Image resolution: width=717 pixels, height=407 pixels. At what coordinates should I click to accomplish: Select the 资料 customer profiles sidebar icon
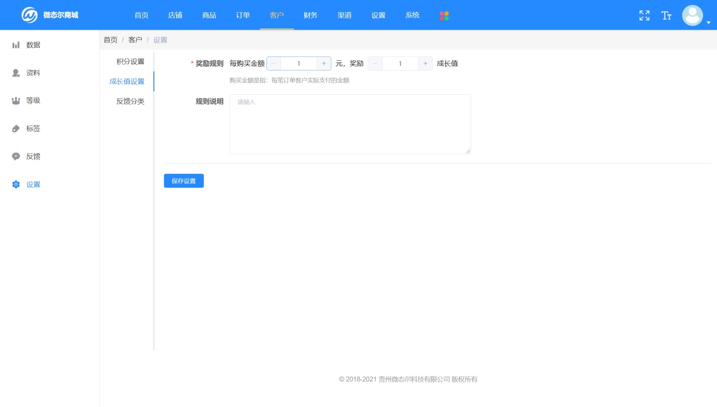16,73
